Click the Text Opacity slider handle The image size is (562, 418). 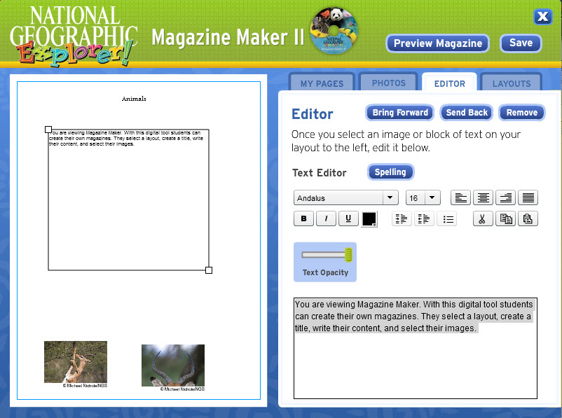pos(348,255)
